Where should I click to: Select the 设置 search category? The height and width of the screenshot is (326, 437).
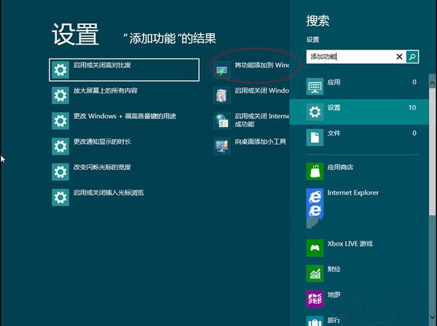pos(359,112)
